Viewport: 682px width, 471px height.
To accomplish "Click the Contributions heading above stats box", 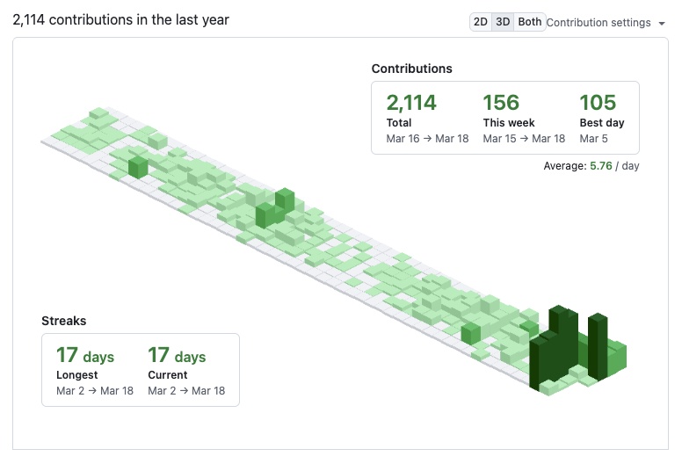I will pyautogui.click(x=411, y=69).
